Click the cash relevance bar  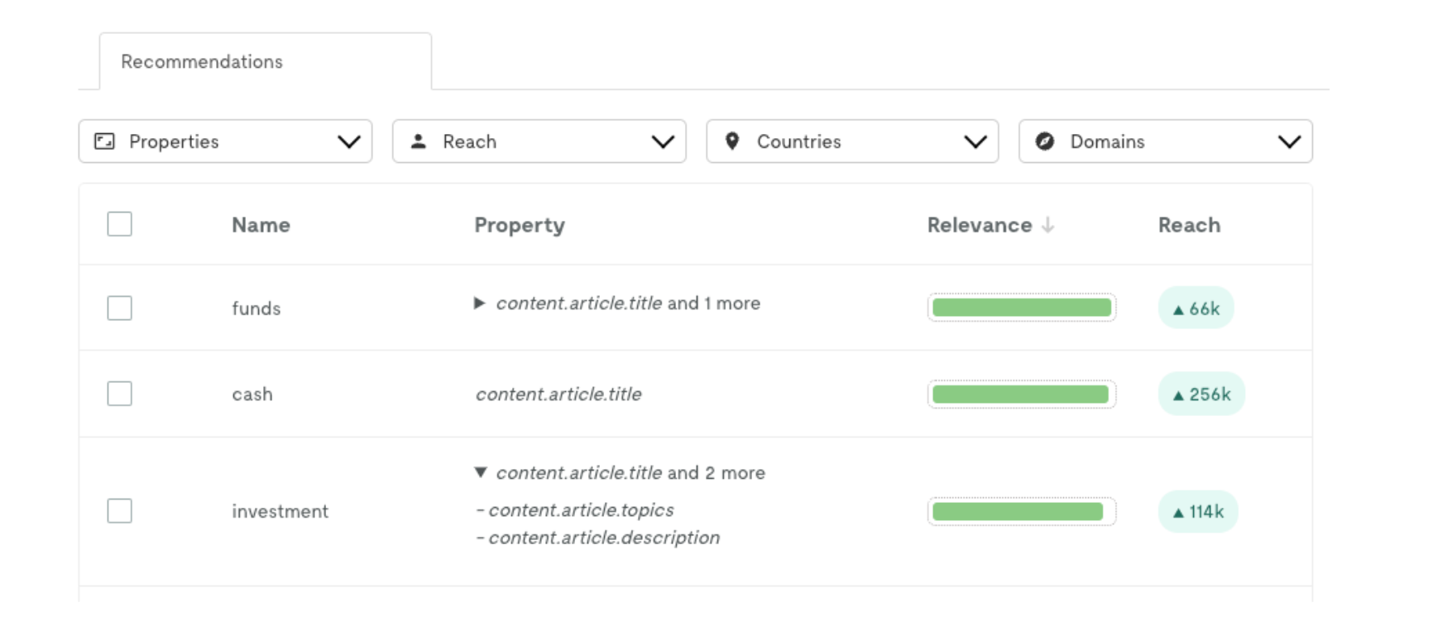pyautogui.click(x=1022, y=395)
